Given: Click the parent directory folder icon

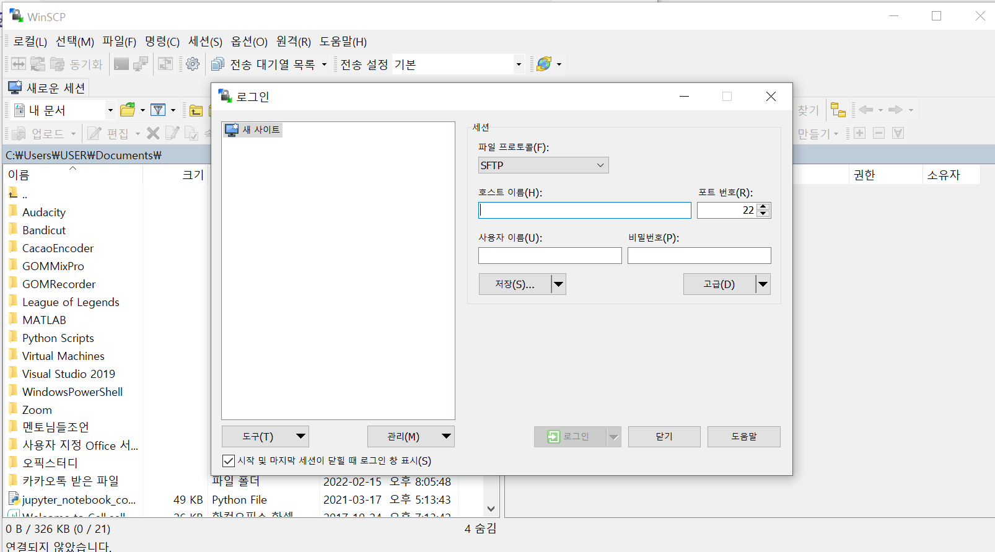Looking at the screenshot, I should (x=196, y=110).
